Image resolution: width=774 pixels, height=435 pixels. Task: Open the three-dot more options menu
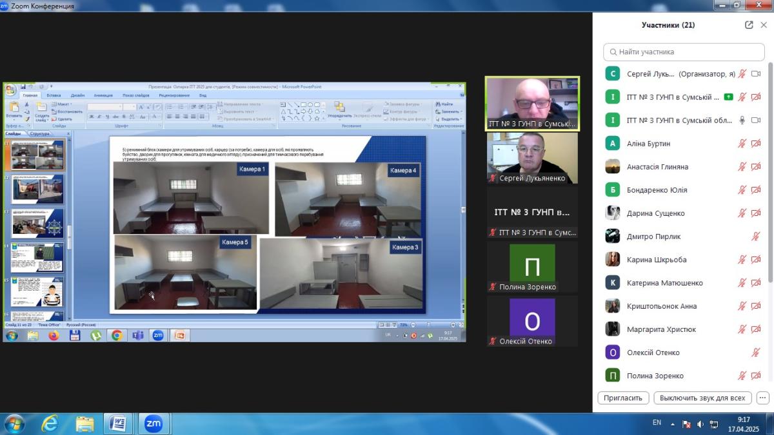(x=763, y=398)
